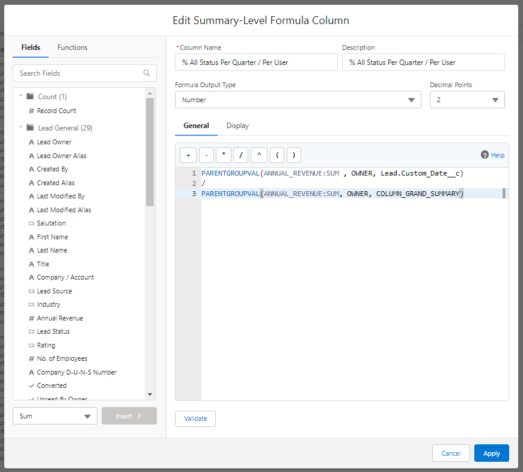Insert the caret exponent operator
The image size is (523, 472).
coord(259,155)
